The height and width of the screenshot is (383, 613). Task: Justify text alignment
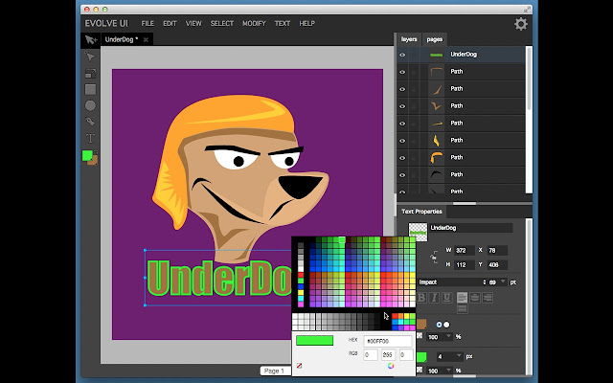462,308
